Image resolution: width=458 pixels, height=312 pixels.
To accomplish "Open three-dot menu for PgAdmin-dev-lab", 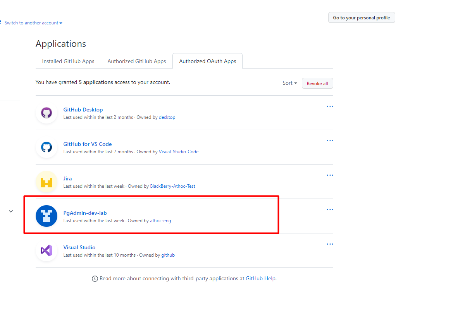I will point(330,210).
